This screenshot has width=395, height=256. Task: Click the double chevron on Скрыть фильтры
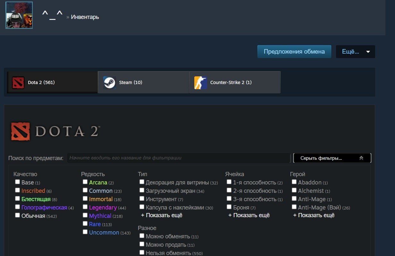coord(361,158)
